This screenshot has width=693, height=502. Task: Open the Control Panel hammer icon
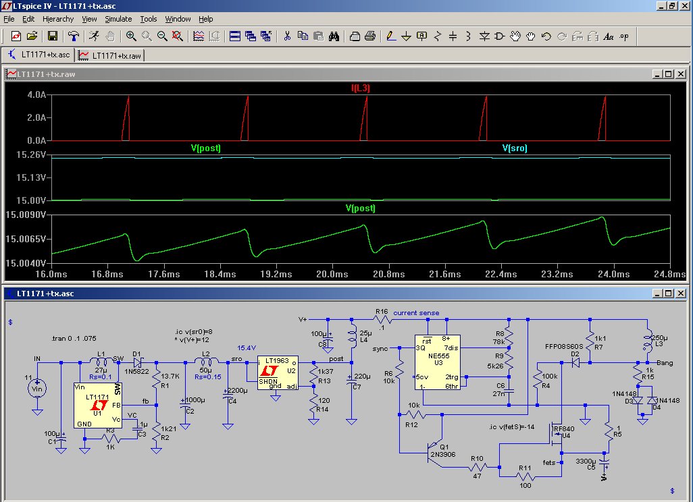73,36
